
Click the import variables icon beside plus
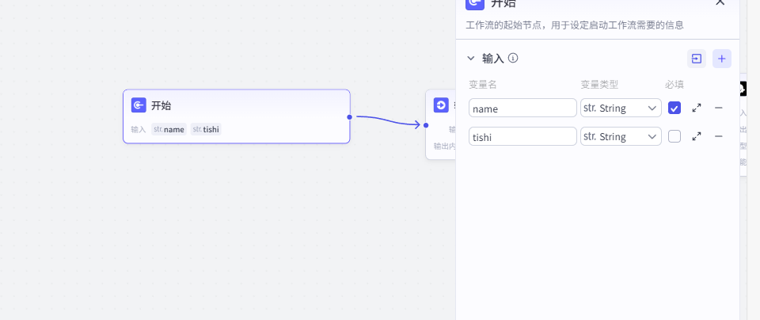tap(696, 59)
